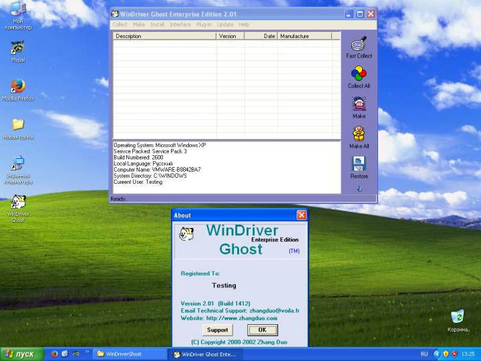
Task: Click the Restore floppy disk icon
Action: [359, 164]
